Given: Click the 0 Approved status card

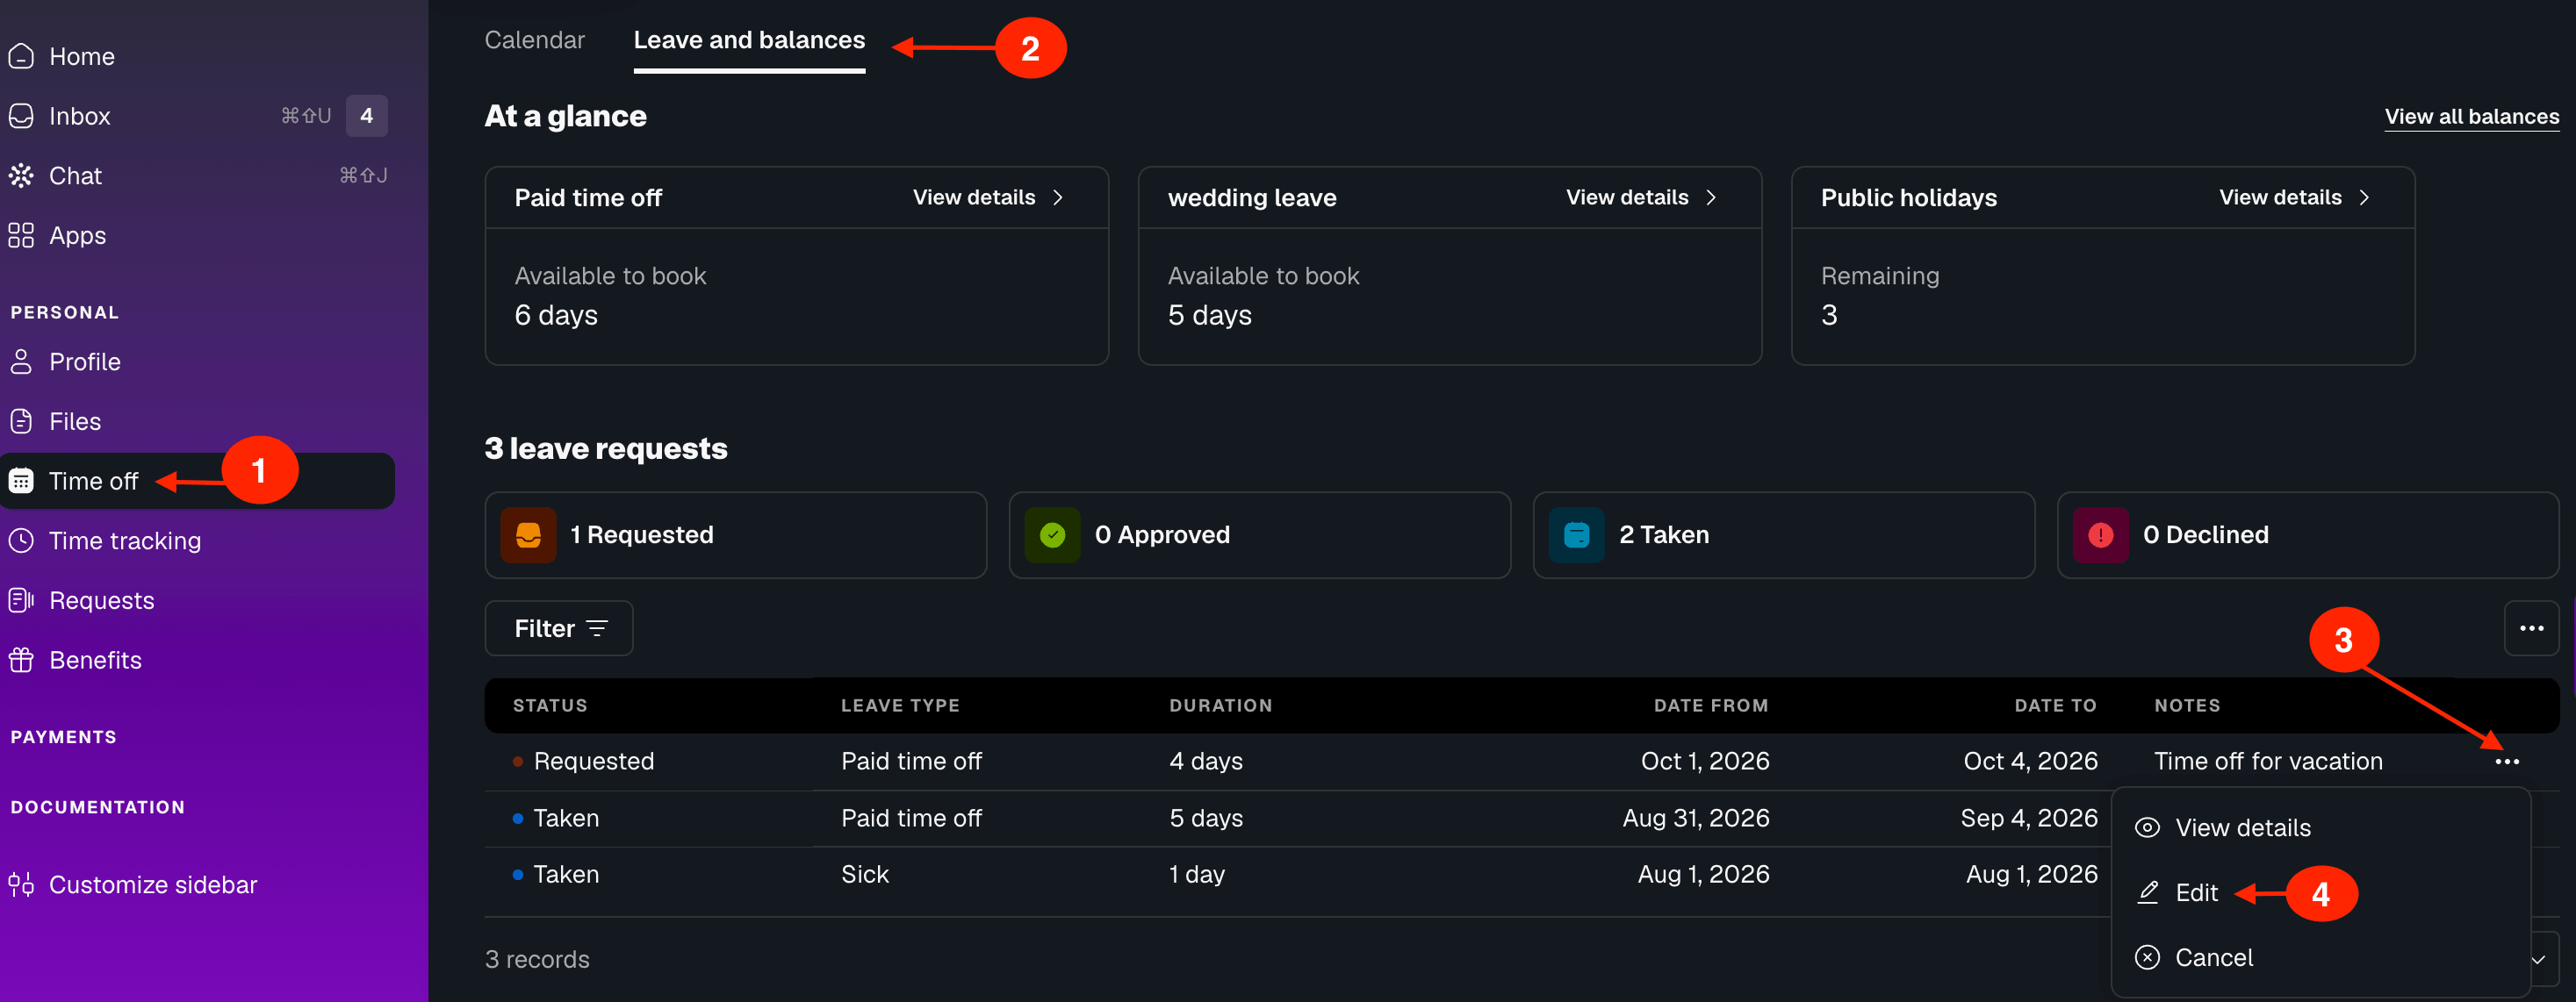Looking at the screenshot, I should coord(1259,535).
